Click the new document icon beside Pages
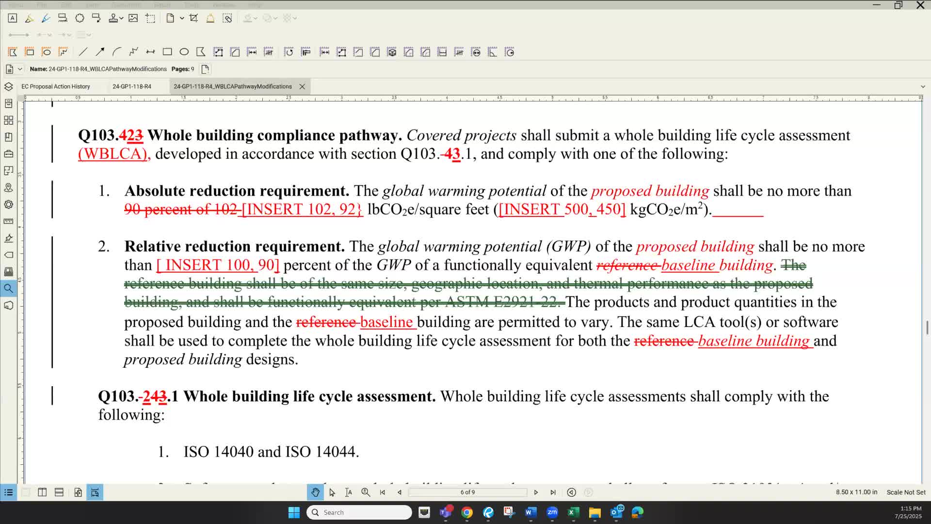Image resolution: width=931 pixels, height=524 pixels. (x=205, y=69)
